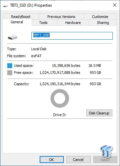Open the Previous Versions tab
Screen dimensions: 120x166
point(61,17)
